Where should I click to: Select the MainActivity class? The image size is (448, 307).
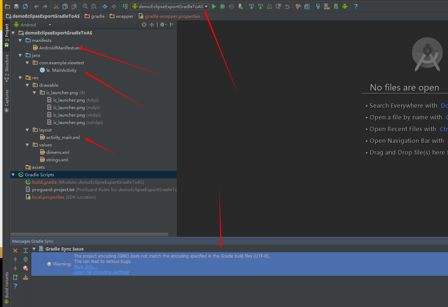pyautogui.click(x=64, y=70)
